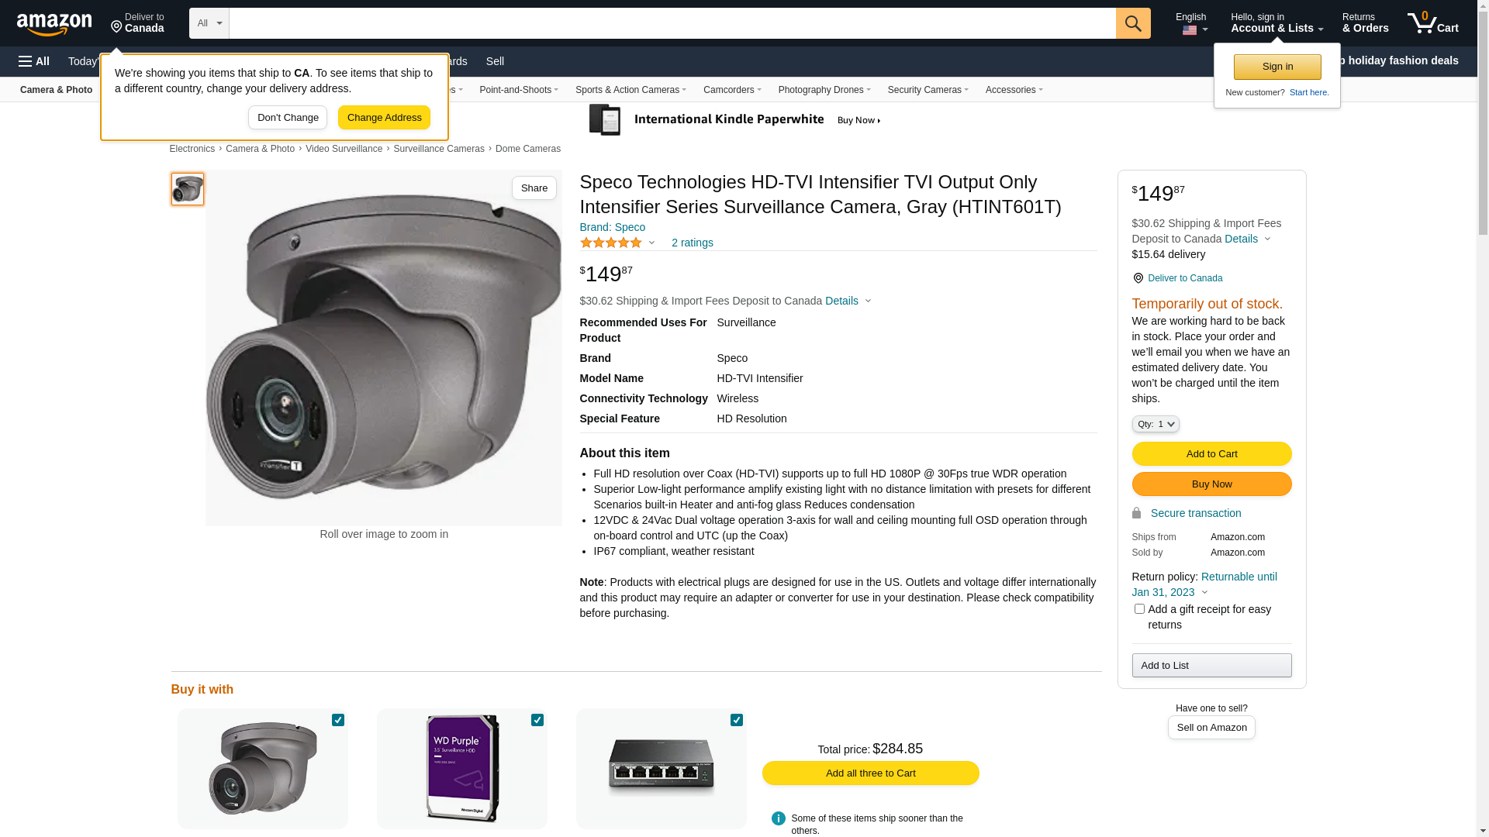Open the quantity dropdown
Viewport: 1489px width, 837px height.
[x=1156, y=424]
